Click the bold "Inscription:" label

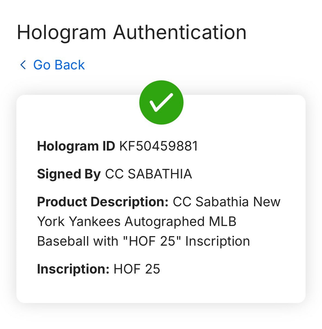tap(73, 269)
